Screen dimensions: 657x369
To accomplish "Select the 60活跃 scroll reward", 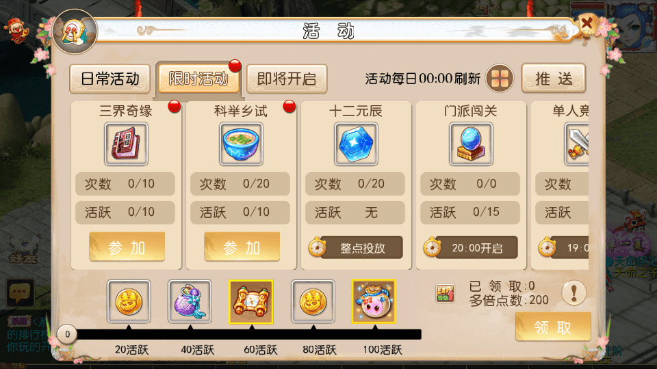I will [251, 301].
